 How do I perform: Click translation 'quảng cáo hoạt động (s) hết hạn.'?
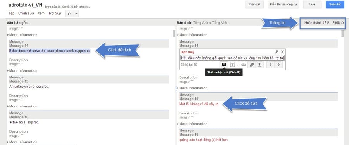204,140
